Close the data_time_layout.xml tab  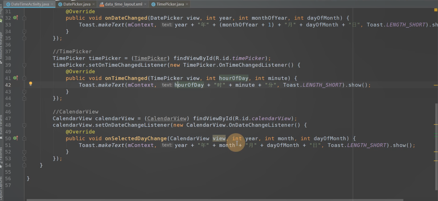pos(145,4)
